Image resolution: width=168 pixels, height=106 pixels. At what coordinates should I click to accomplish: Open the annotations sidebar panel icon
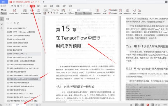tap(2, 28)
